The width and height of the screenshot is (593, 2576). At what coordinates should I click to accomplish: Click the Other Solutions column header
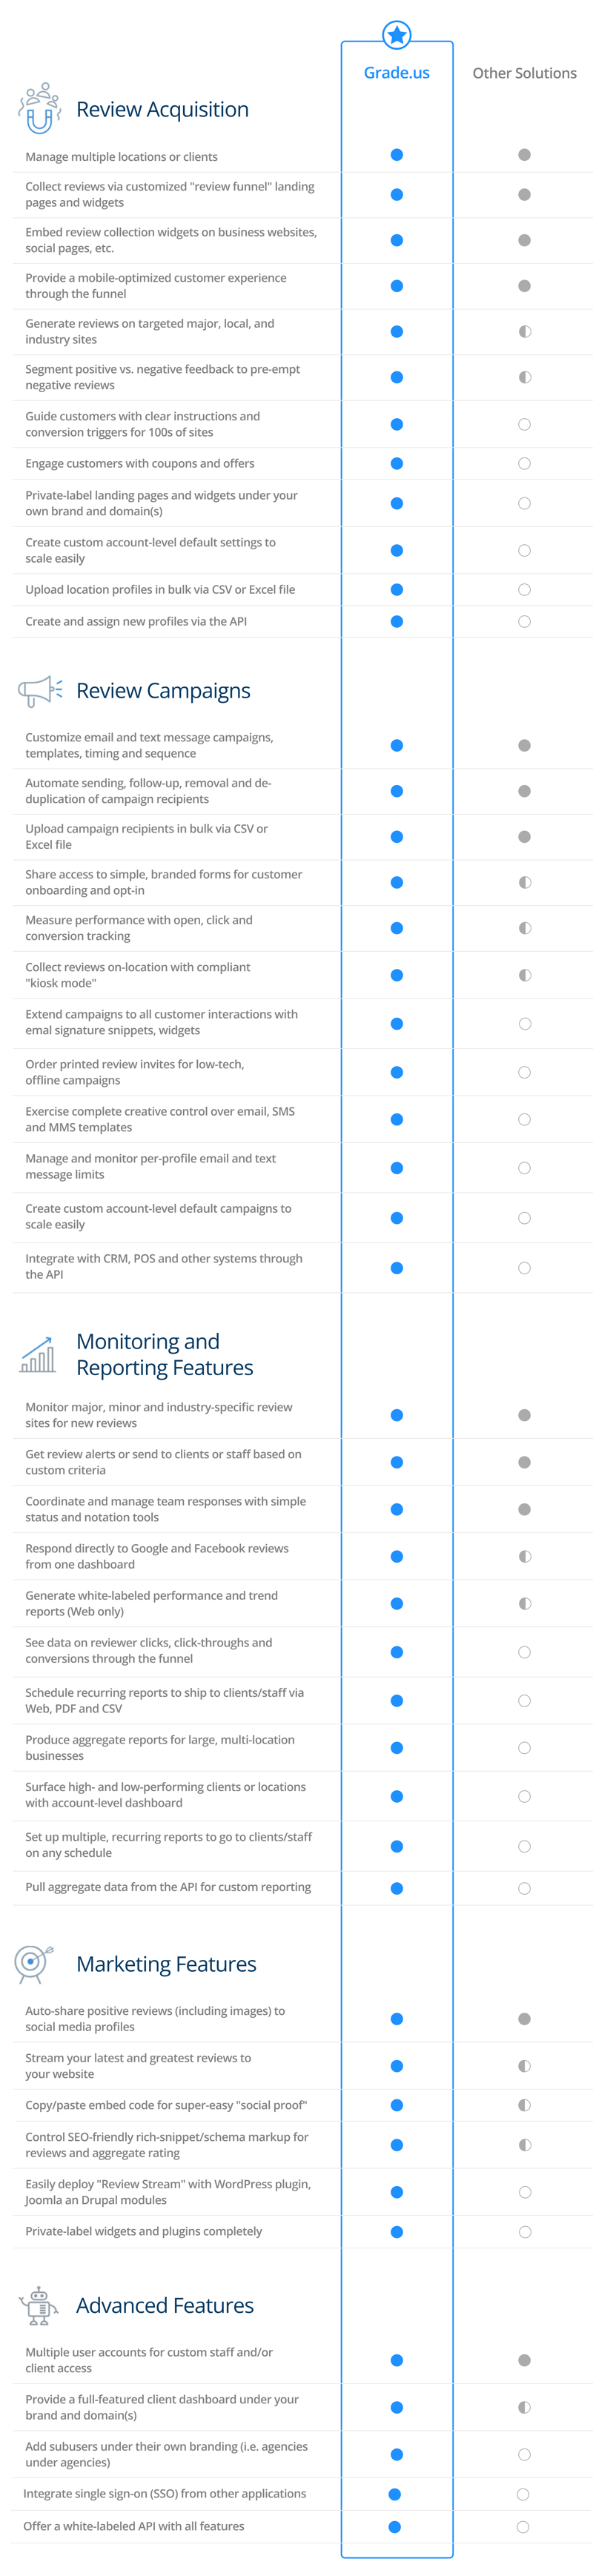point(525,73)
